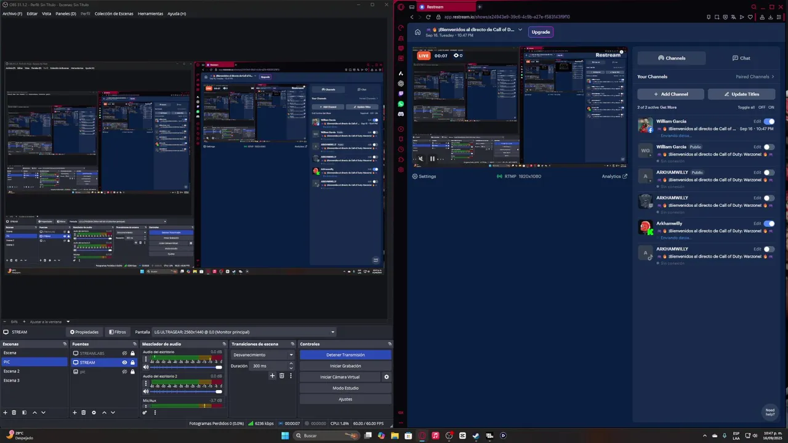Turn all channels OFF via Toggle all
Image resolution: width=788 pixels, height=443 pixels.
762,107
